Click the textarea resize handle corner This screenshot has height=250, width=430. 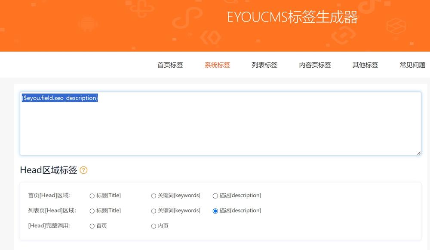coord(419,153)
